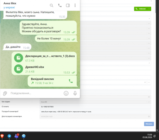Click the 'Вихідний виклик' call entry
This screenshot has height=140, width=159.
[52, 81]
